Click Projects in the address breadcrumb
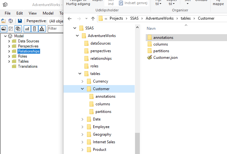The image size is (227, 154). coord(116,18)
